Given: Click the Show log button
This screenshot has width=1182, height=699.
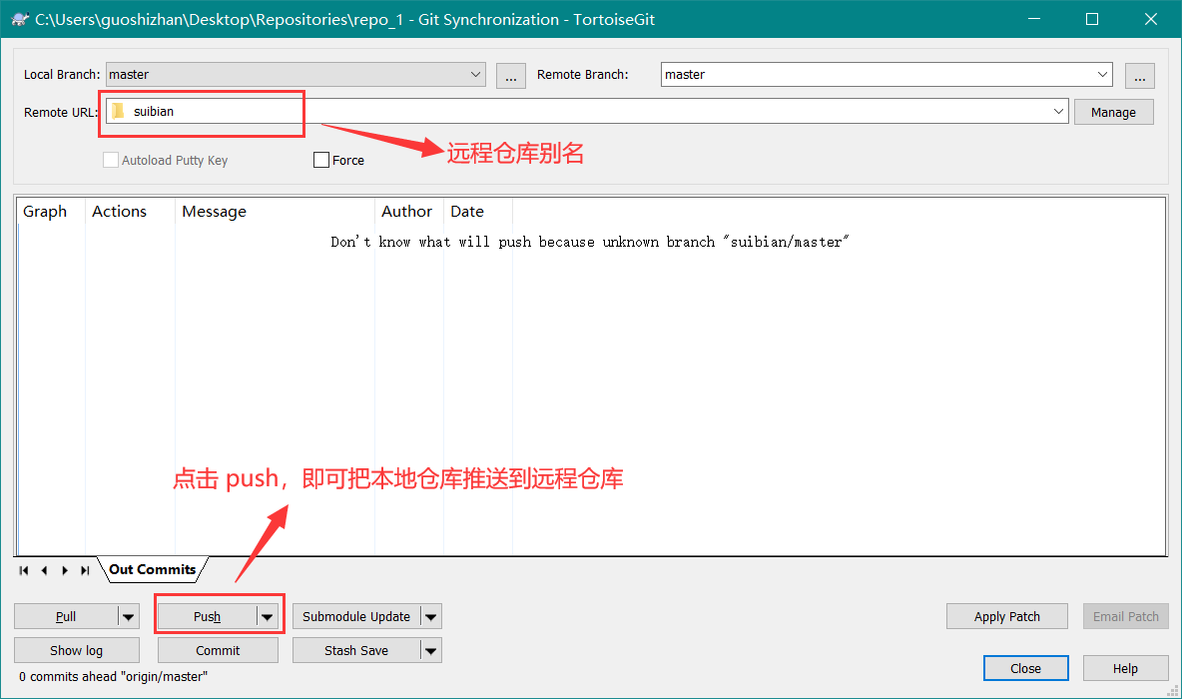Looking at the screenshot, I should coord(76,651).
